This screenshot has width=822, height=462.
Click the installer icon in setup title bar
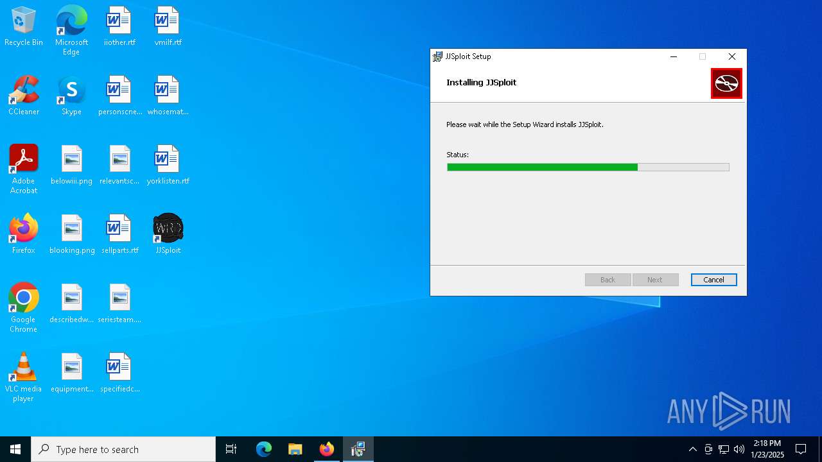(x=437, y=56)
